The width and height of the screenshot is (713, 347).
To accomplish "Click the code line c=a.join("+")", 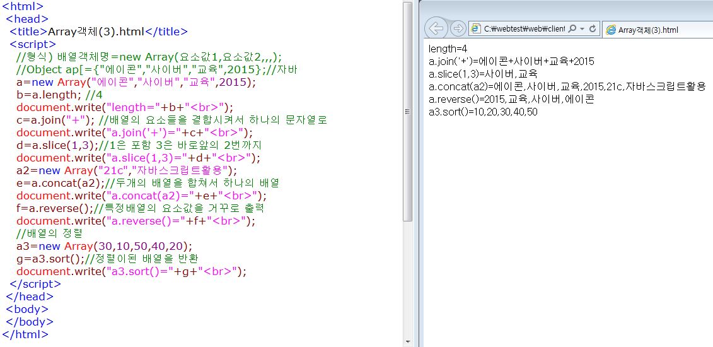I will 172,120.
